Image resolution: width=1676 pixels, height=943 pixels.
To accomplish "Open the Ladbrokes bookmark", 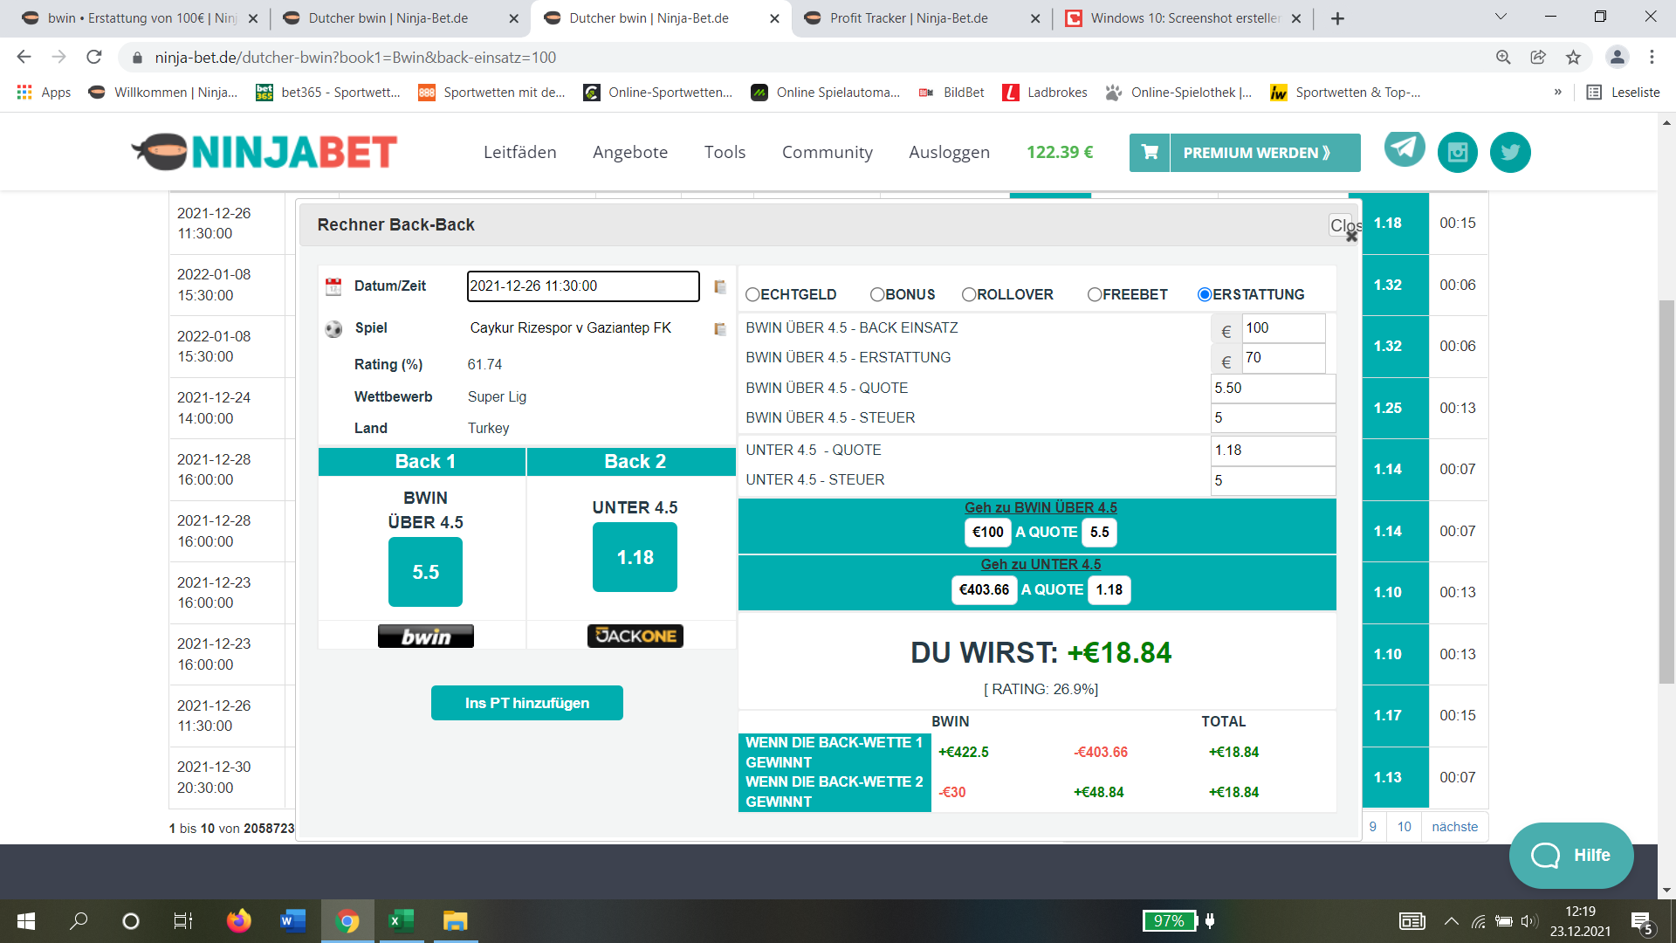I will [1045, 93].
